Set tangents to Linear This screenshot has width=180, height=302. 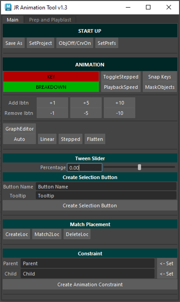click(47, 139)
